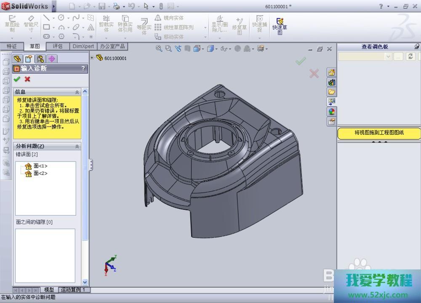Pin the View Palette pane
The image size is (421, 303).
point(416,47)
